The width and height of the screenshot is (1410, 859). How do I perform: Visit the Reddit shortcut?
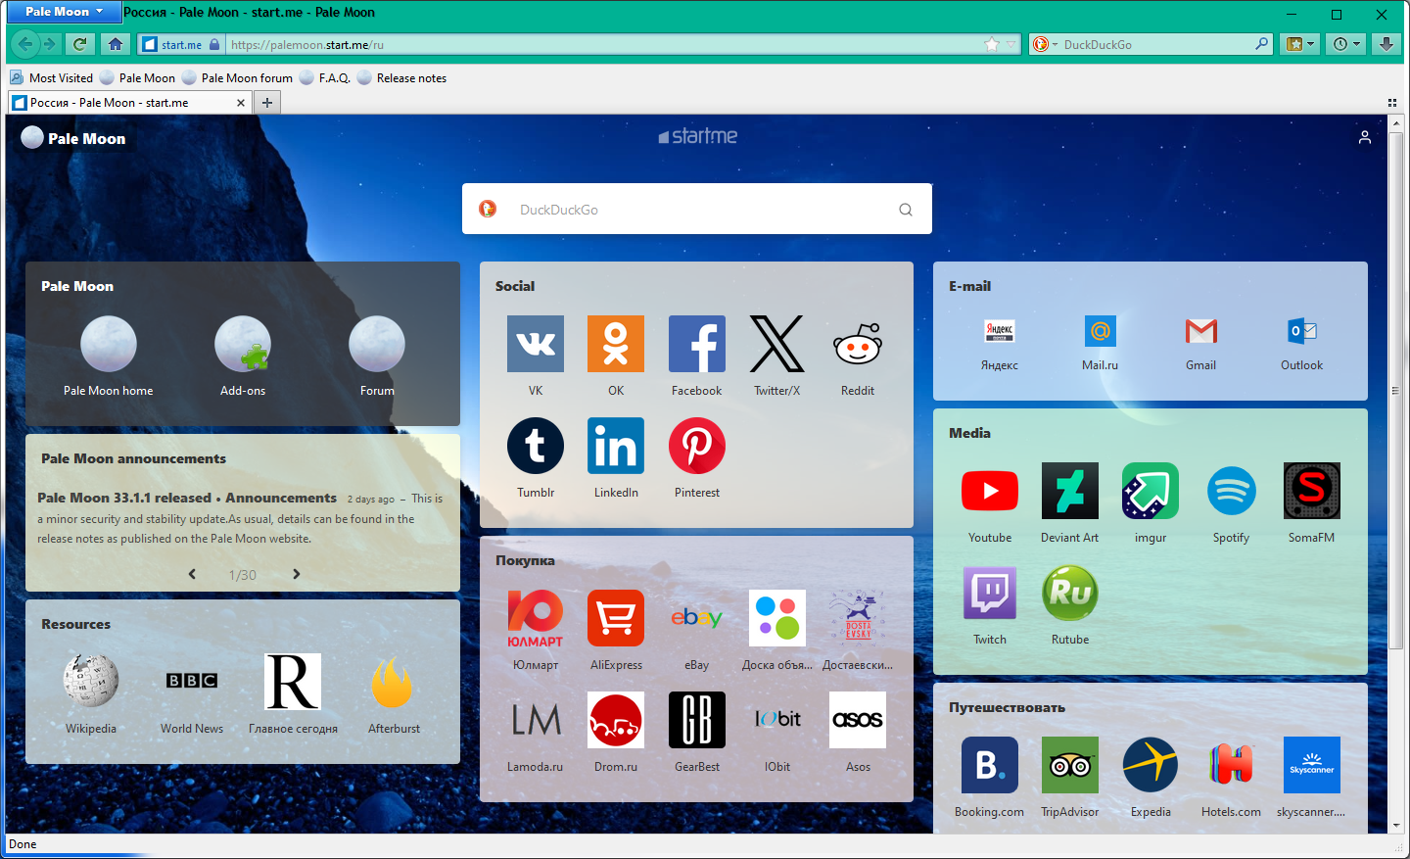pos(858,344)
